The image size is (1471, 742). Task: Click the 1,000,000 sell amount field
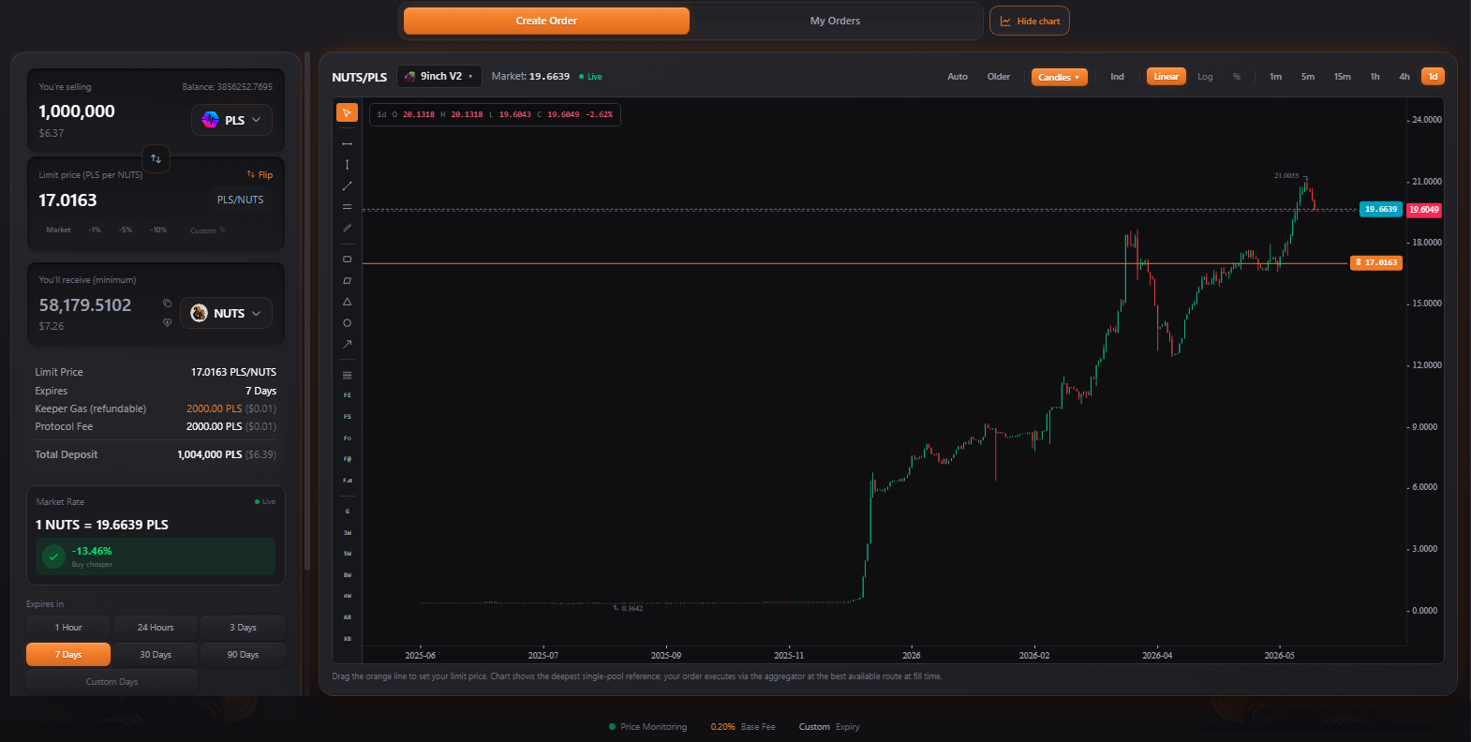click(77, 111)
